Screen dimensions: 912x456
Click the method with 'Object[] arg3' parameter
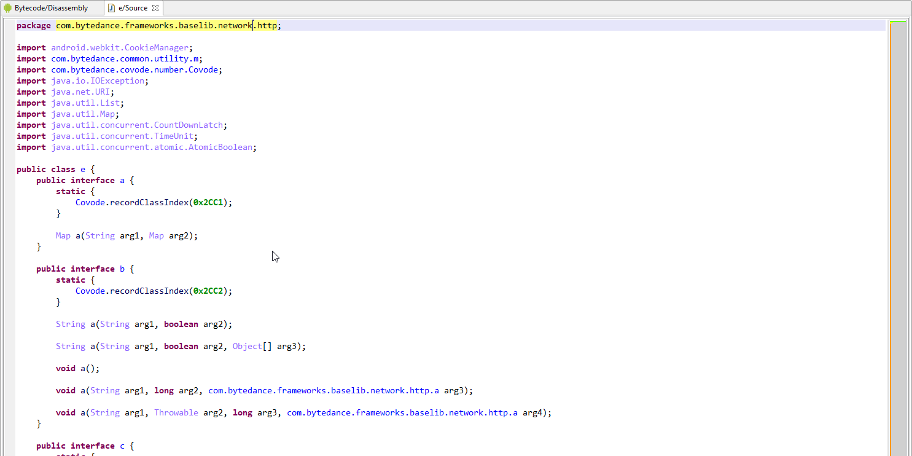181,346
